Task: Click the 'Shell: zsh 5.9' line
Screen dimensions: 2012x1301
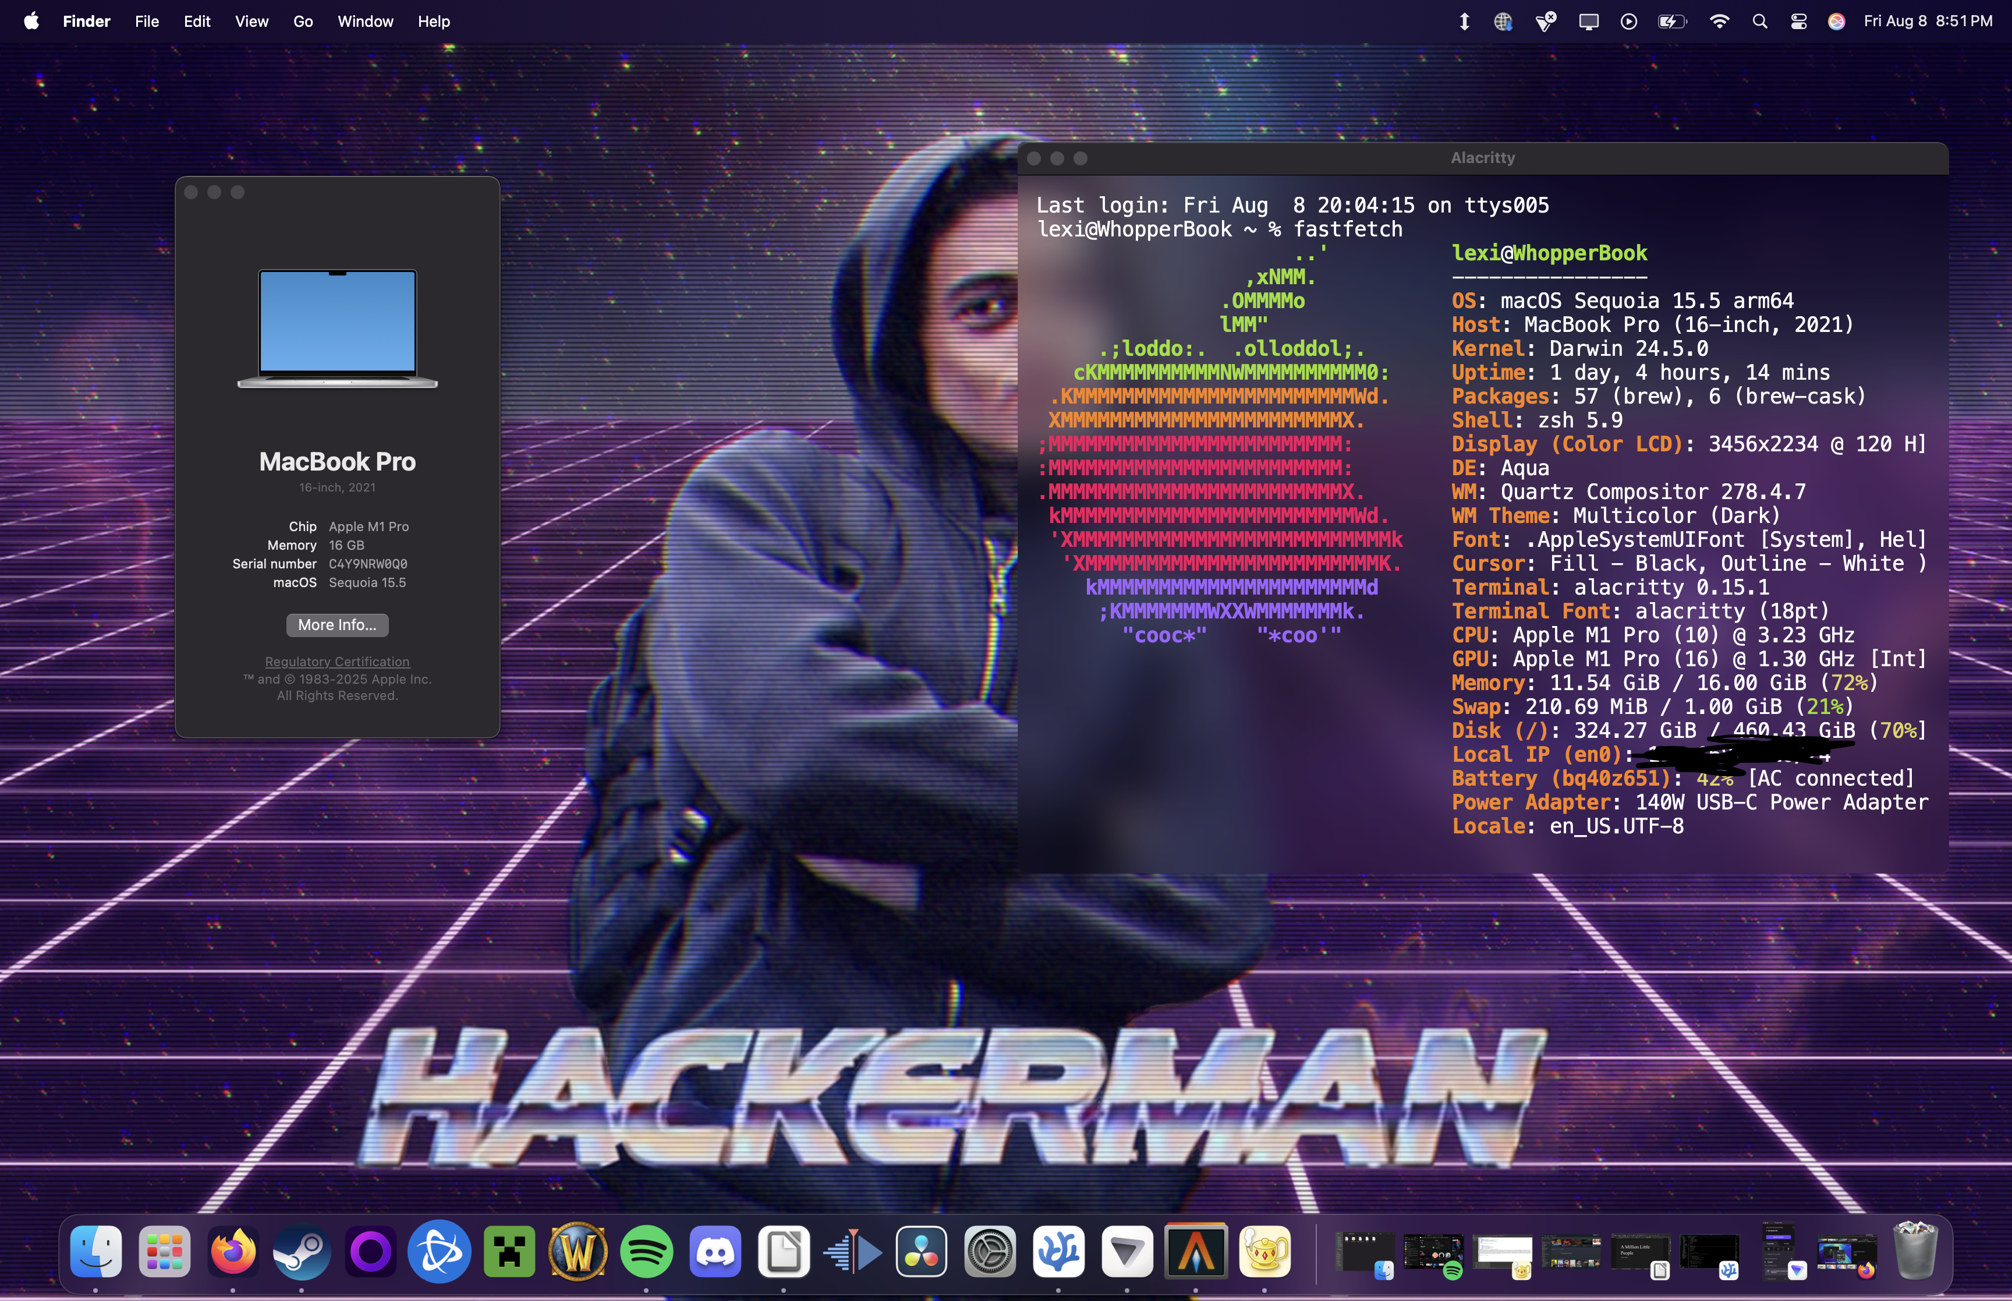Action: (x=1536, y=420)
